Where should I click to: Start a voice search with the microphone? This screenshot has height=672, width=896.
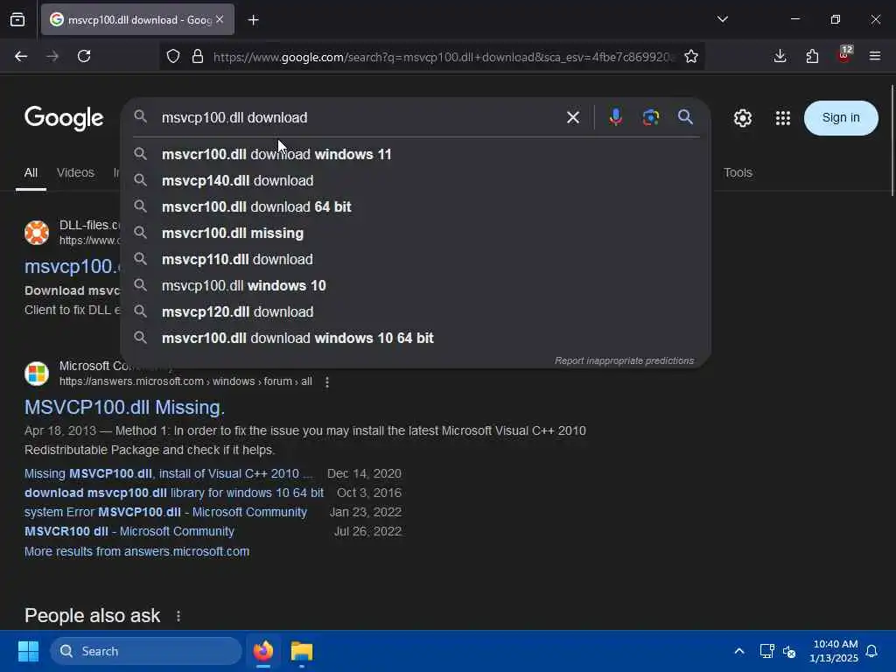point(615,117)
